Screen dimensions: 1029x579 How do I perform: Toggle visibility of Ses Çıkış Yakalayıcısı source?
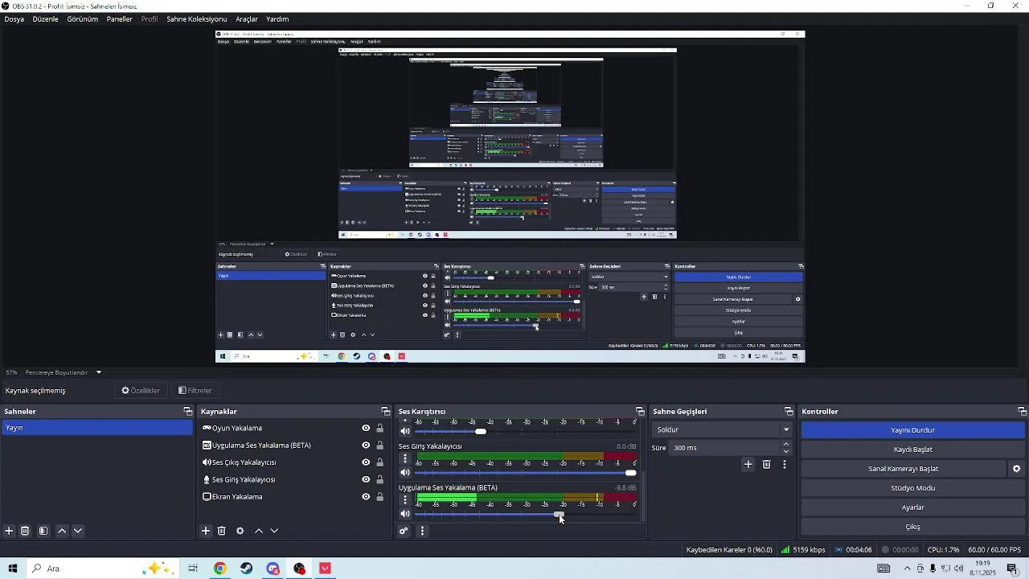pos(366,462)
